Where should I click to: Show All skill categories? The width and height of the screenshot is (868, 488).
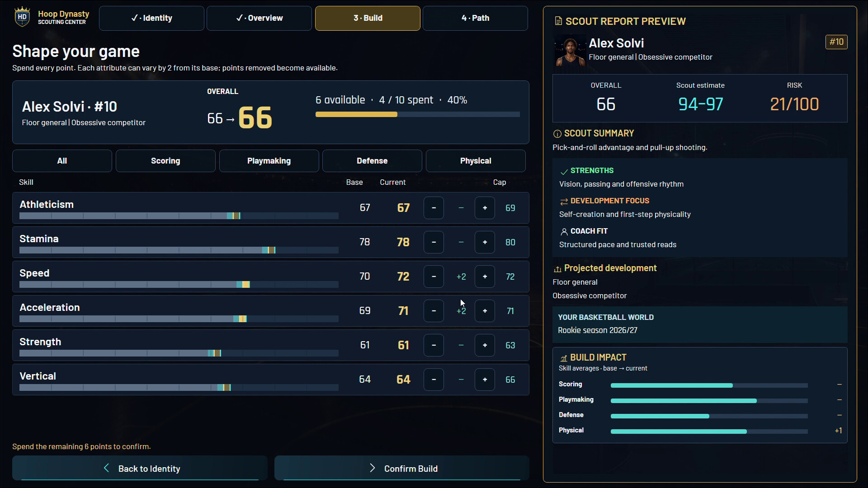pos(62,161)
